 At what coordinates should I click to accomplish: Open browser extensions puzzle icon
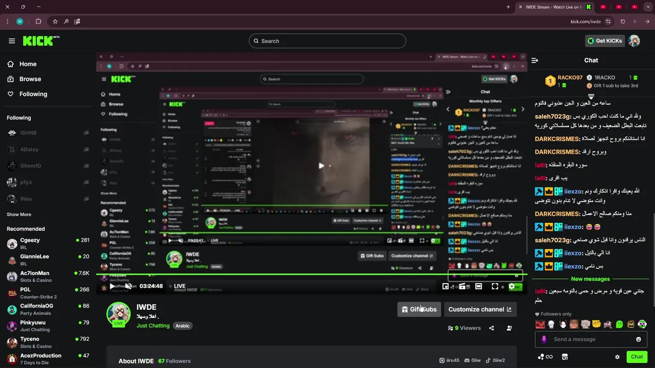pos(38,21)
